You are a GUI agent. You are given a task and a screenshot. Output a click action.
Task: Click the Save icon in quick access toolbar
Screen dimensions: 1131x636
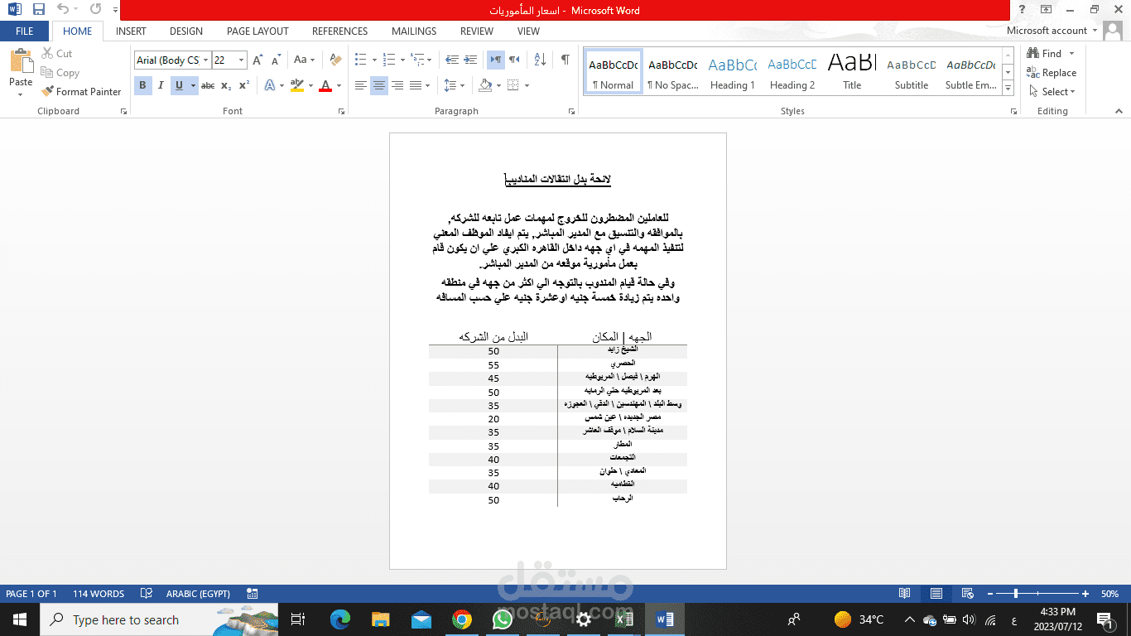(x=39, y=10)
